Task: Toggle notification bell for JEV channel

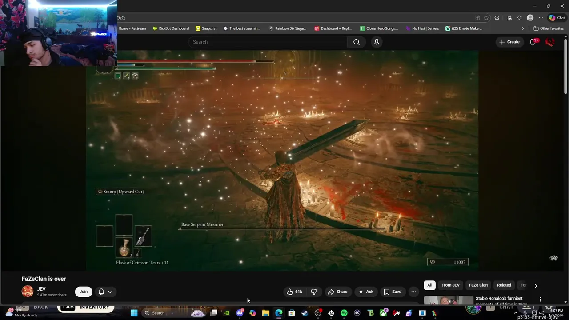Action: coord(101,292)
